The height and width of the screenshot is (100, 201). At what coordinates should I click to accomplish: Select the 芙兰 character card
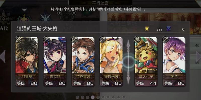[174, 61]
